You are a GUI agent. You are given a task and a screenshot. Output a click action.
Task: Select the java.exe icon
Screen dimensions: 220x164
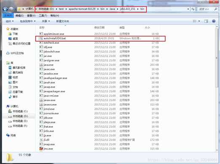[41, 65]
